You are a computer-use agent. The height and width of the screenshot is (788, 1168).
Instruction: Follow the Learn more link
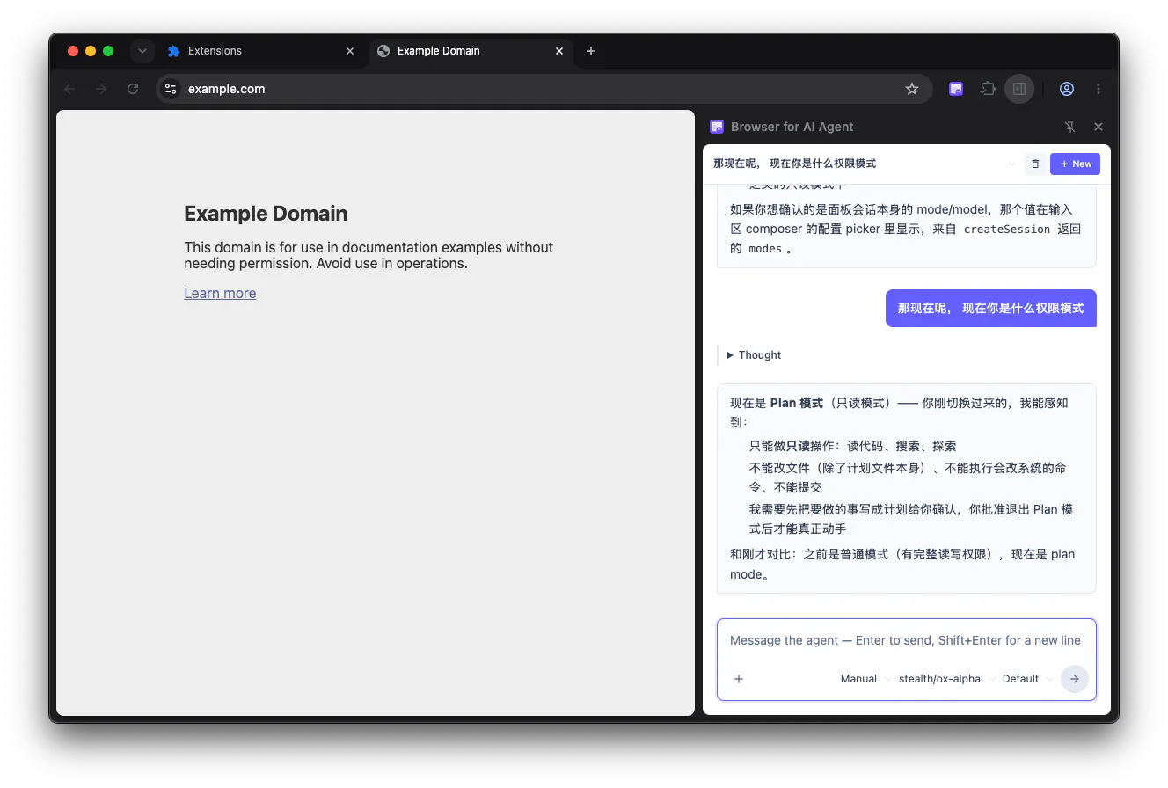(220, 294)
